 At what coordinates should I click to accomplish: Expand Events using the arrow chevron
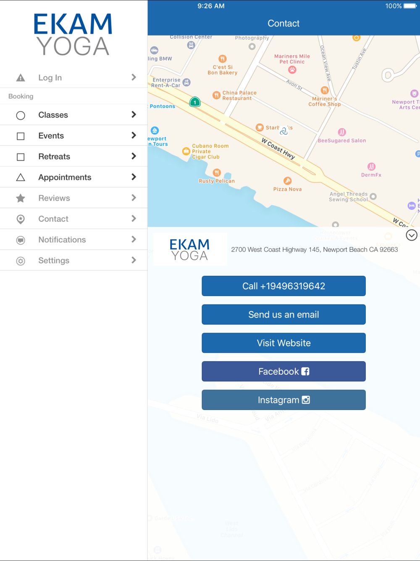point(134,135)
